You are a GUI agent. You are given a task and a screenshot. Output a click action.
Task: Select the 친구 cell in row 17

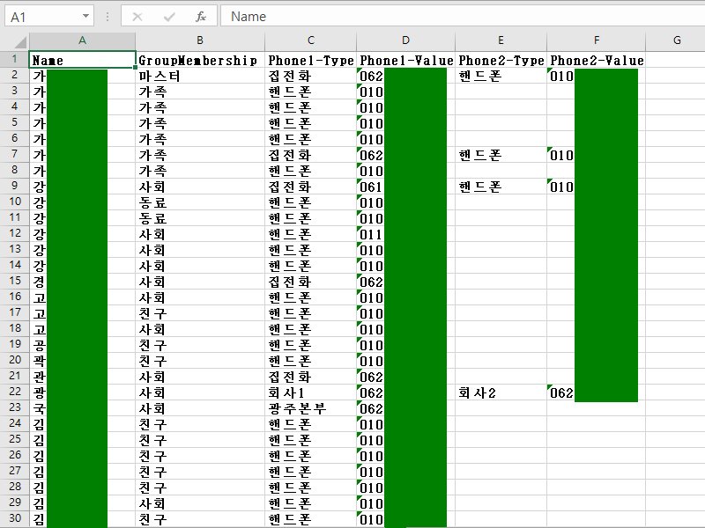point(200,313)
